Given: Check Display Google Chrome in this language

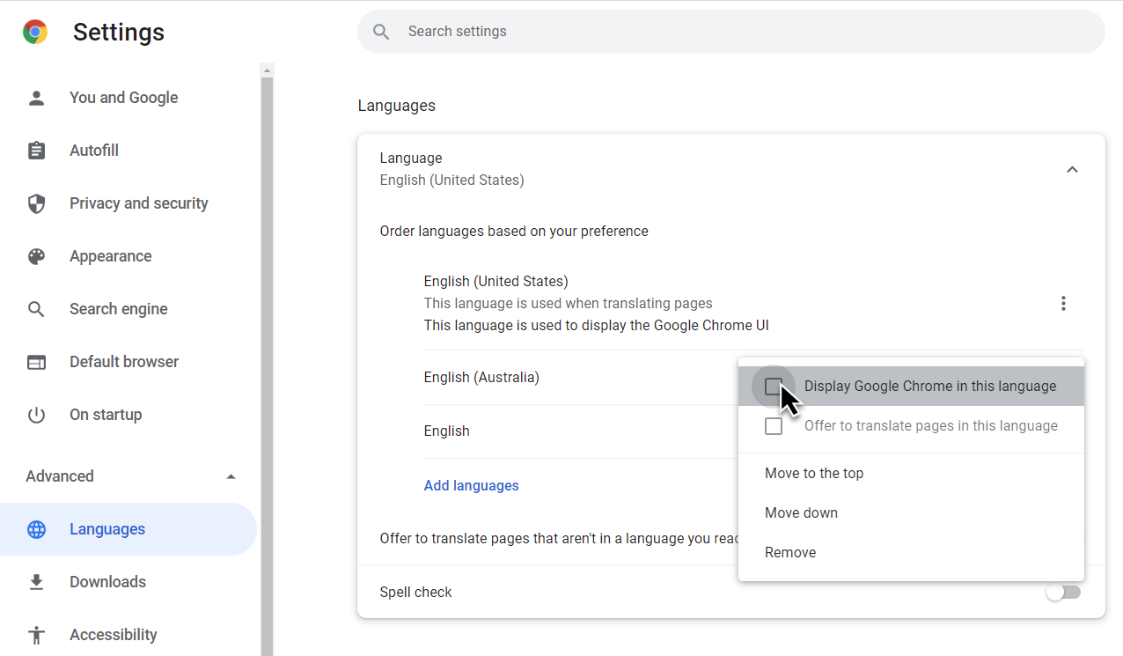Looking at the screenshot, I should [x=774, y=387].
